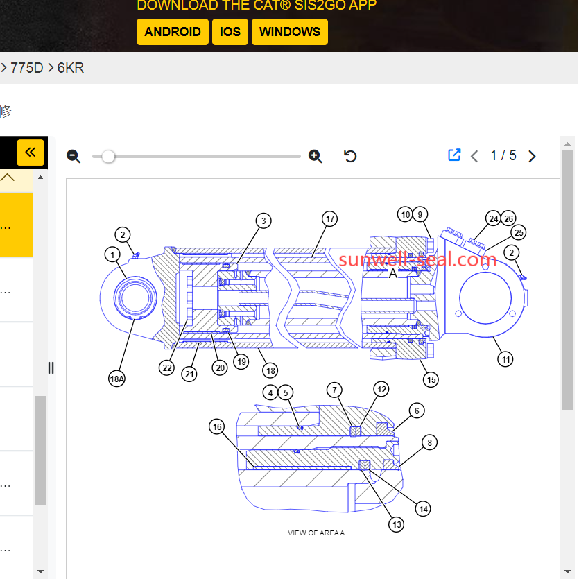Reset the diagram view with the circular arrow
Screen dimensions: 579x579
[x=350, y=156]
